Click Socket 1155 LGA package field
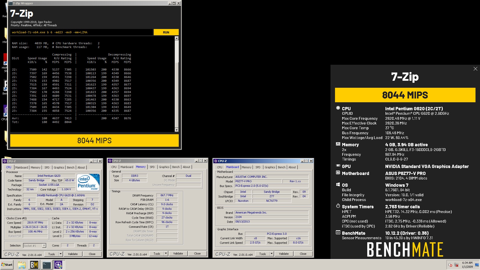 click(49, 185)
